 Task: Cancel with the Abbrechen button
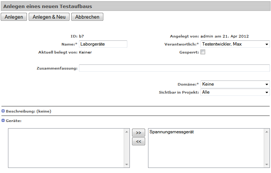pyautogui.click(x=87, y=17)
